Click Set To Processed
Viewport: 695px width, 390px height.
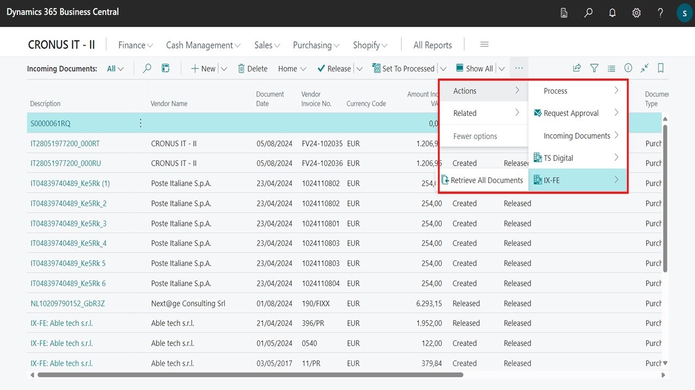click(403, 68)
